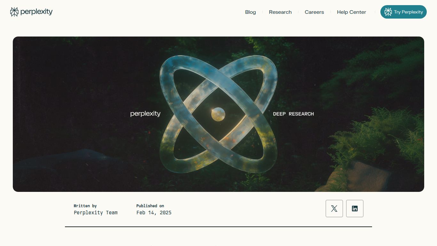The height and width of the screenshot is (246, 437).
Task: Click the asterisk icon inside Try Perplexity button
Action: (x=388, y=12)
